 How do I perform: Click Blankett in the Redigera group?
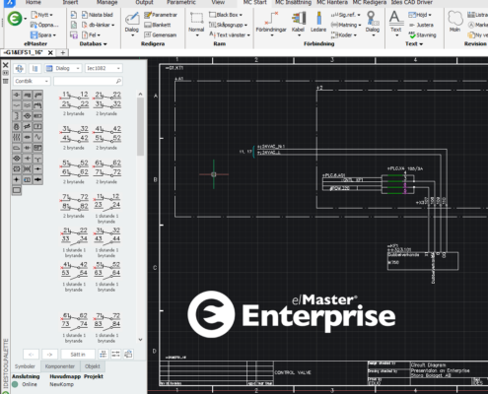pyautogui.click(x=158, y=25)
